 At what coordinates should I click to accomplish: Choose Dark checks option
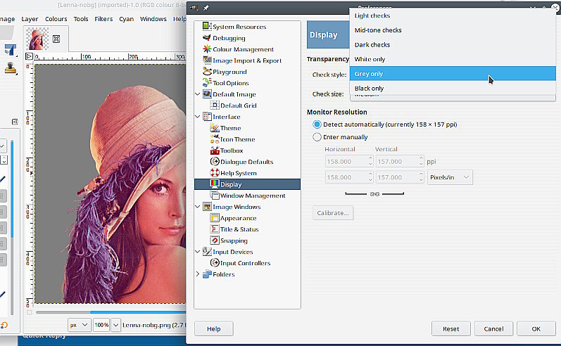click(453, 45)
